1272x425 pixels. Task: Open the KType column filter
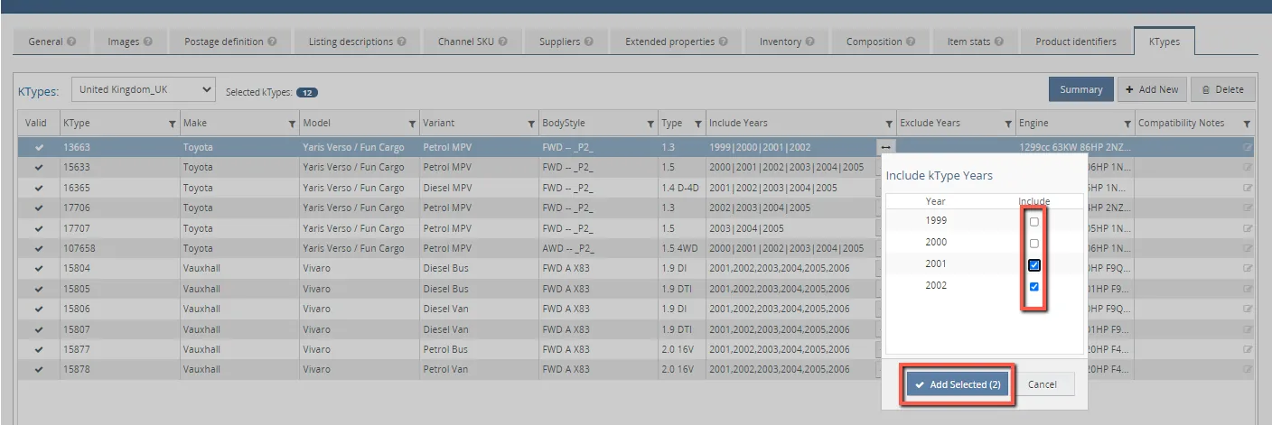point(172,124)
